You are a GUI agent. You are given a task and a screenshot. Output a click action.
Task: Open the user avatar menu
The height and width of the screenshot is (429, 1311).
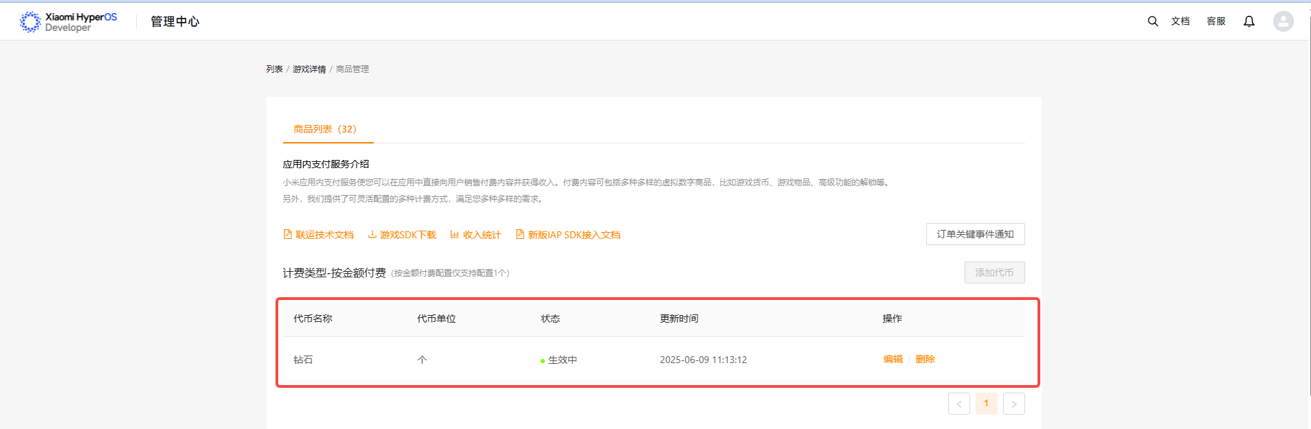click(1283, 21)
